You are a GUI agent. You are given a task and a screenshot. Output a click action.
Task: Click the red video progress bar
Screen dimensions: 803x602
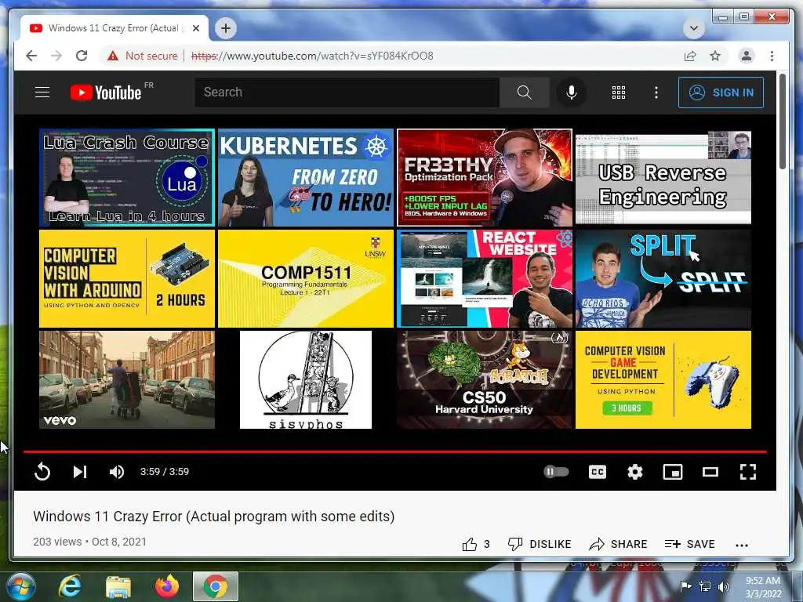(x=395, y=452)
